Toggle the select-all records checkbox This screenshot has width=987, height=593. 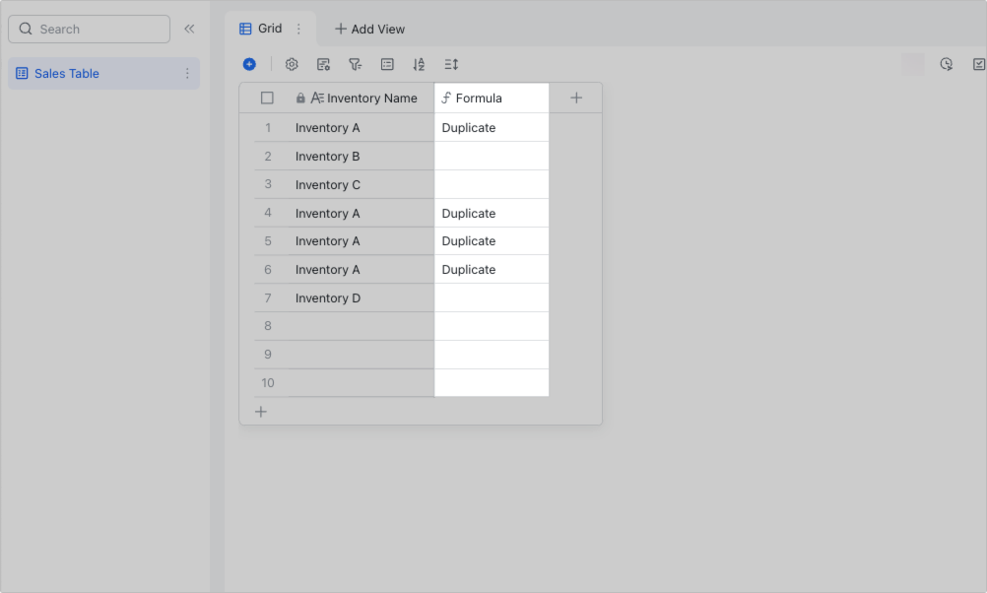coord(268,98)
